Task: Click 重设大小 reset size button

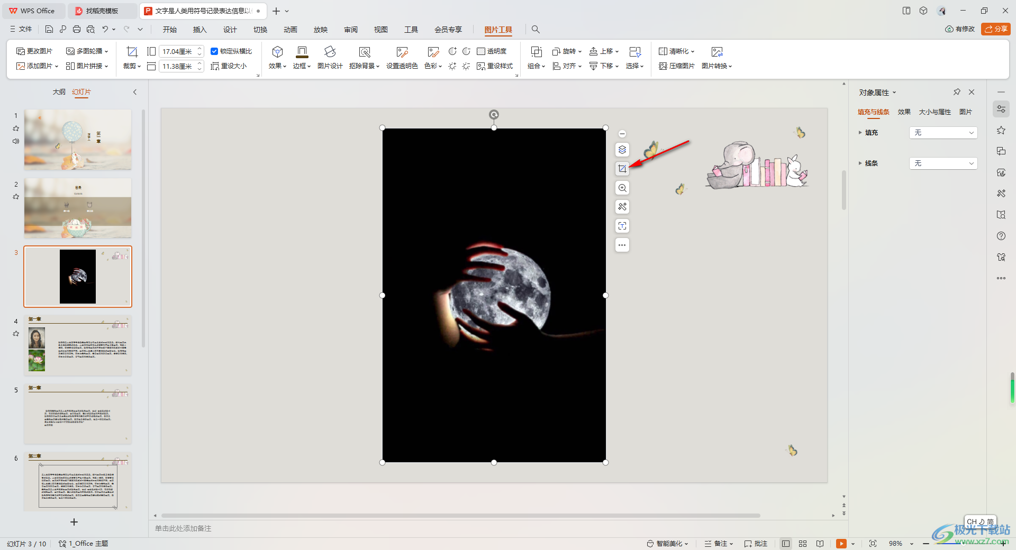Action: coord(229,66)
